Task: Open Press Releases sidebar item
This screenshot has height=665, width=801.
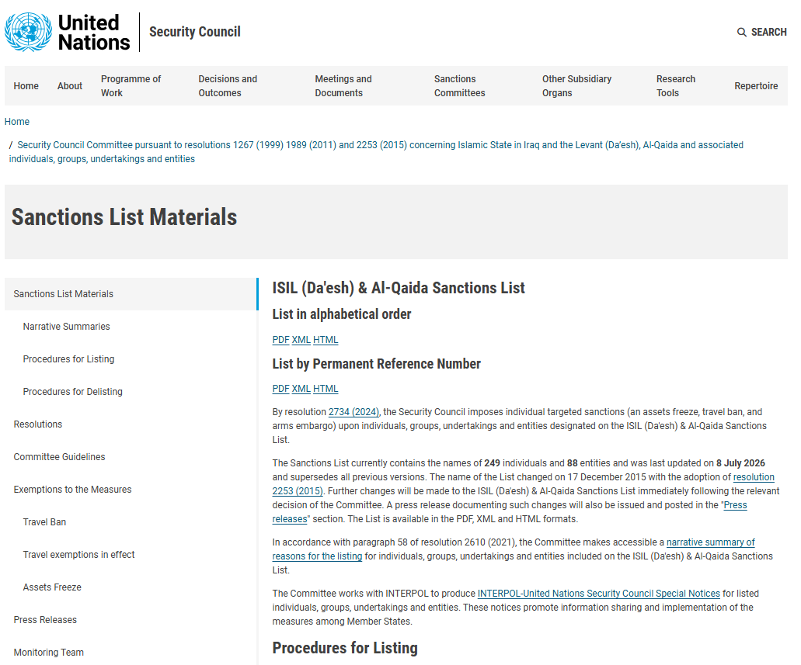Action: [45, 620]
